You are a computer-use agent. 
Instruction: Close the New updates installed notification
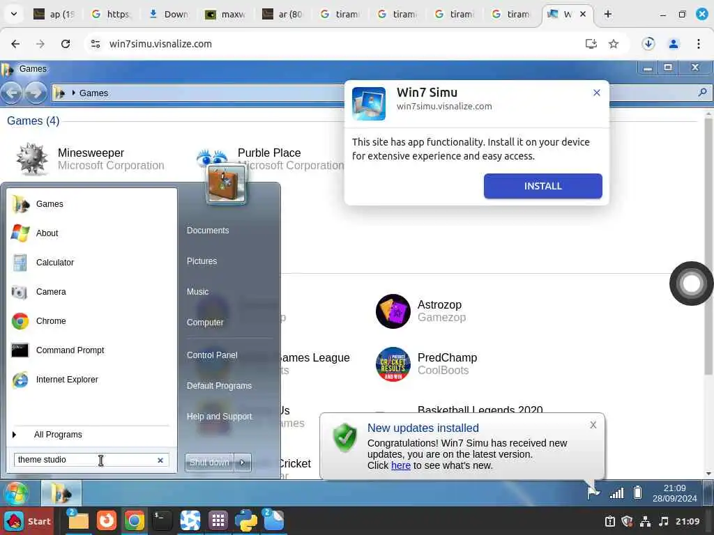[593, 425]
